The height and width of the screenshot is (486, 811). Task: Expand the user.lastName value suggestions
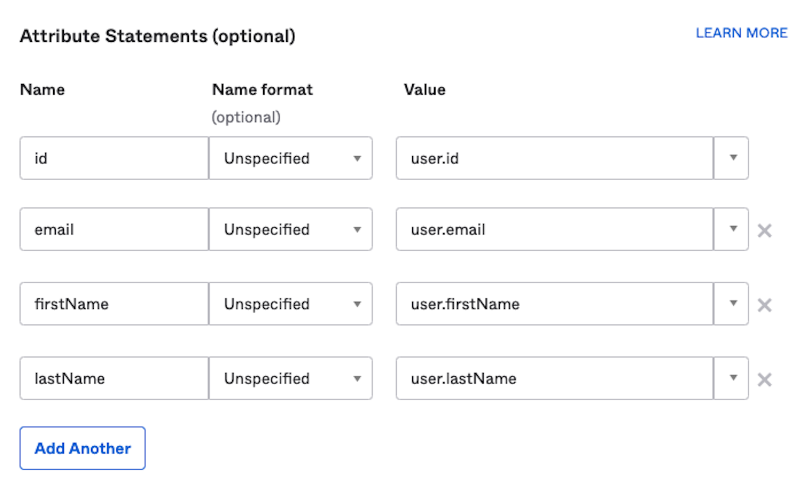click(733, 377)
